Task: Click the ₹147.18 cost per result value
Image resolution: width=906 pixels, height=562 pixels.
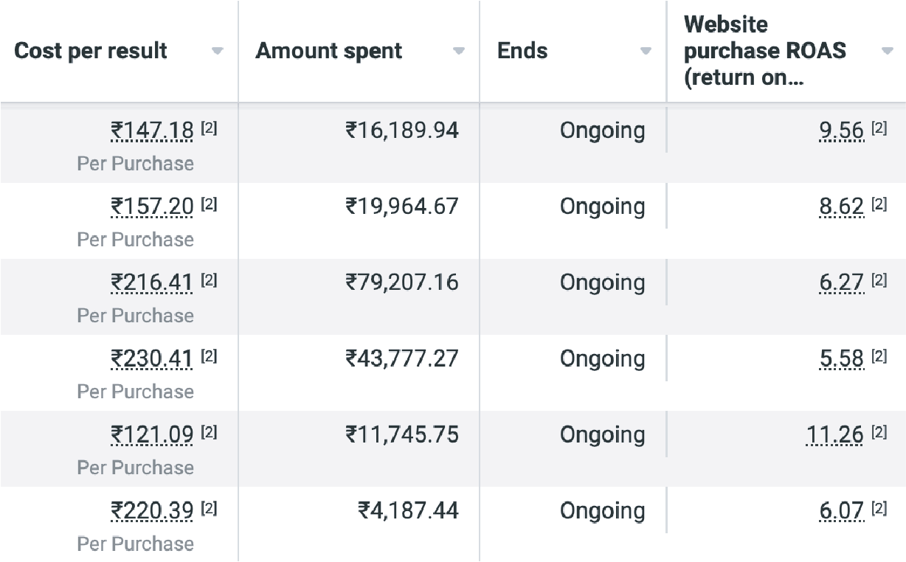Action: coord(152,131)
